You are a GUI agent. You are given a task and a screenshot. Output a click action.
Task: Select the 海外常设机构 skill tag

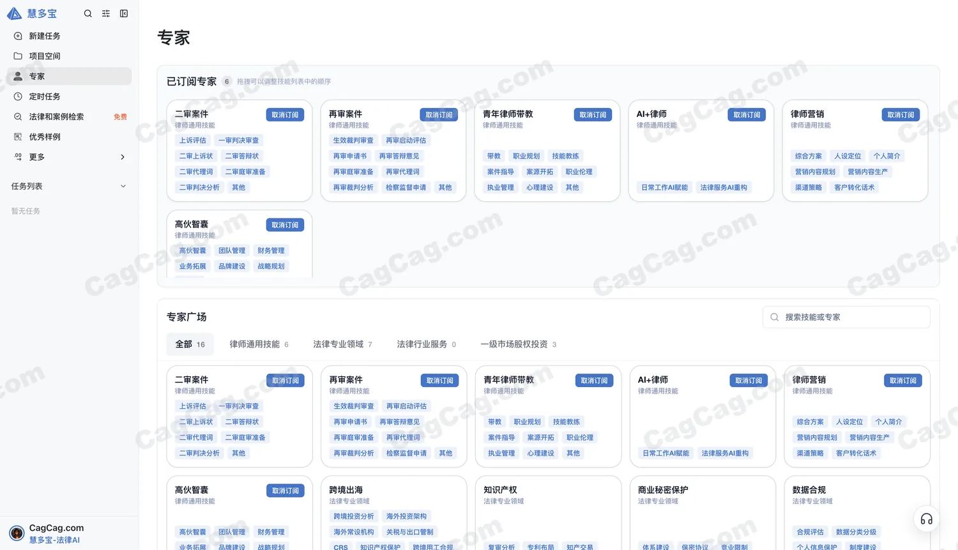(x=354, y=532)
